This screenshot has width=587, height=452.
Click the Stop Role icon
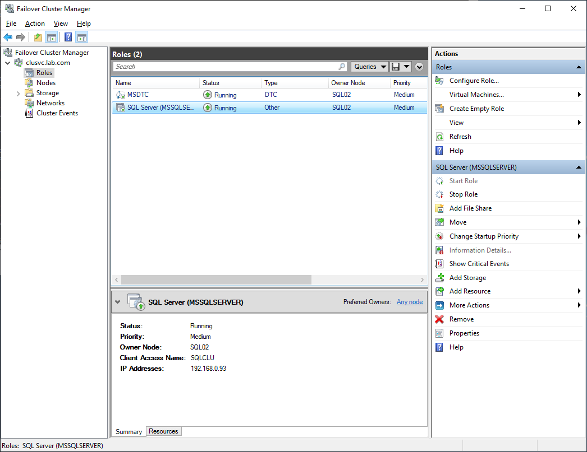439,194
